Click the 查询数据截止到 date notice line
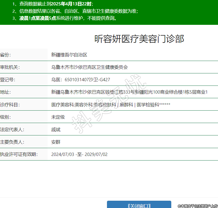This screenshot has height=208, width=218. coord(53,4)
